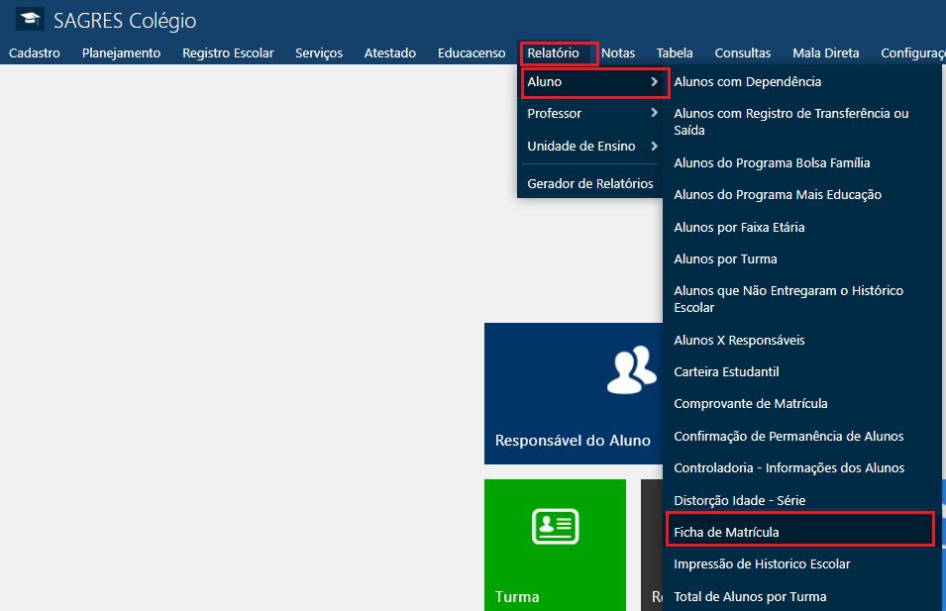
Task: Open Gerador de Relatórios
Action: click(x=589, y=183)
